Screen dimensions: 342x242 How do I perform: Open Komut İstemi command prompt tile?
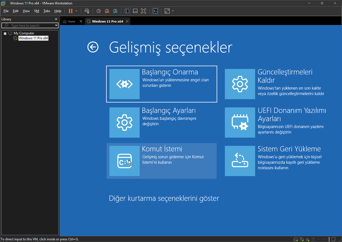(x=162, y=161)
